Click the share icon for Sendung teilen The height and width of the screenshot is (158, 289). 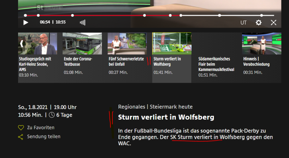[20, 137]
